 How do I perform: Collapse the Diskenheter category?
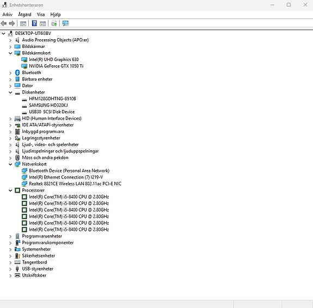[10, 93]
